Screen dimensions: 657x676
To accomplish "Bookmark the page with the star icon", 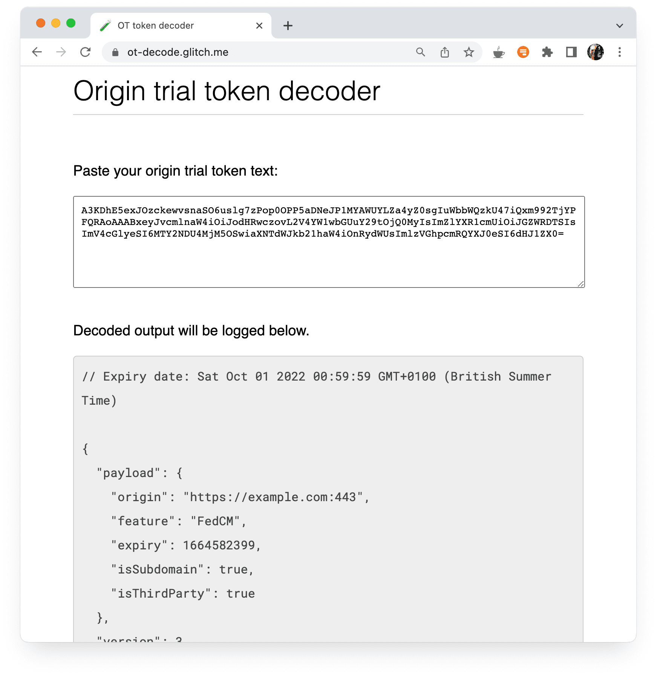I will point(469,52).
